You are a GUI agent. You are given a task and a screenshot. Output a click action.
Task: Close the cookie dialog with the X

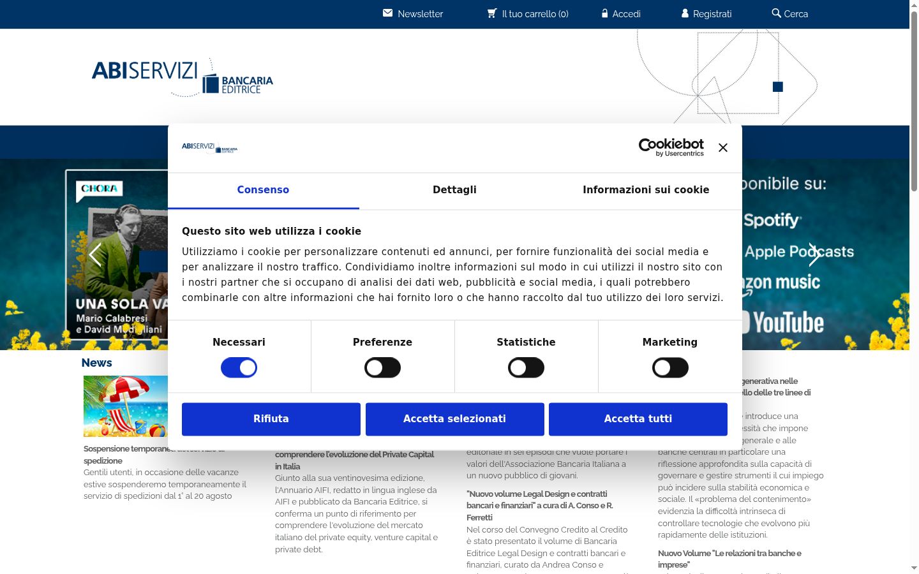tap(722, 147)
